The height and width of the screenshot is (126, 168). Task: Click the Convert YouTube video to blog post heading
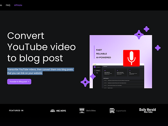click(42, 47)
